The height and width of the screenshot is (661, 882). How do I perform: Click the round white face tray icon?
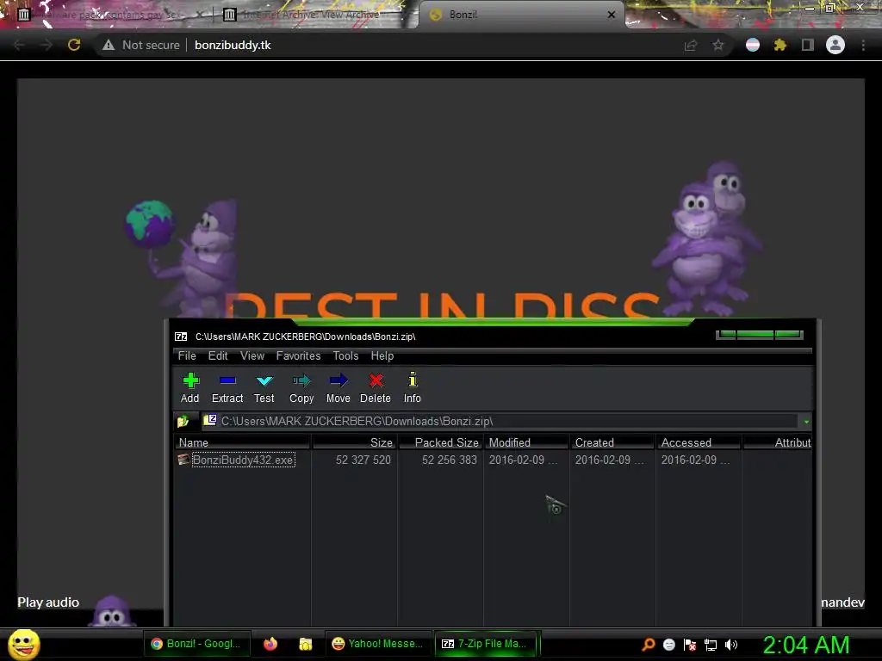(669, 645)
